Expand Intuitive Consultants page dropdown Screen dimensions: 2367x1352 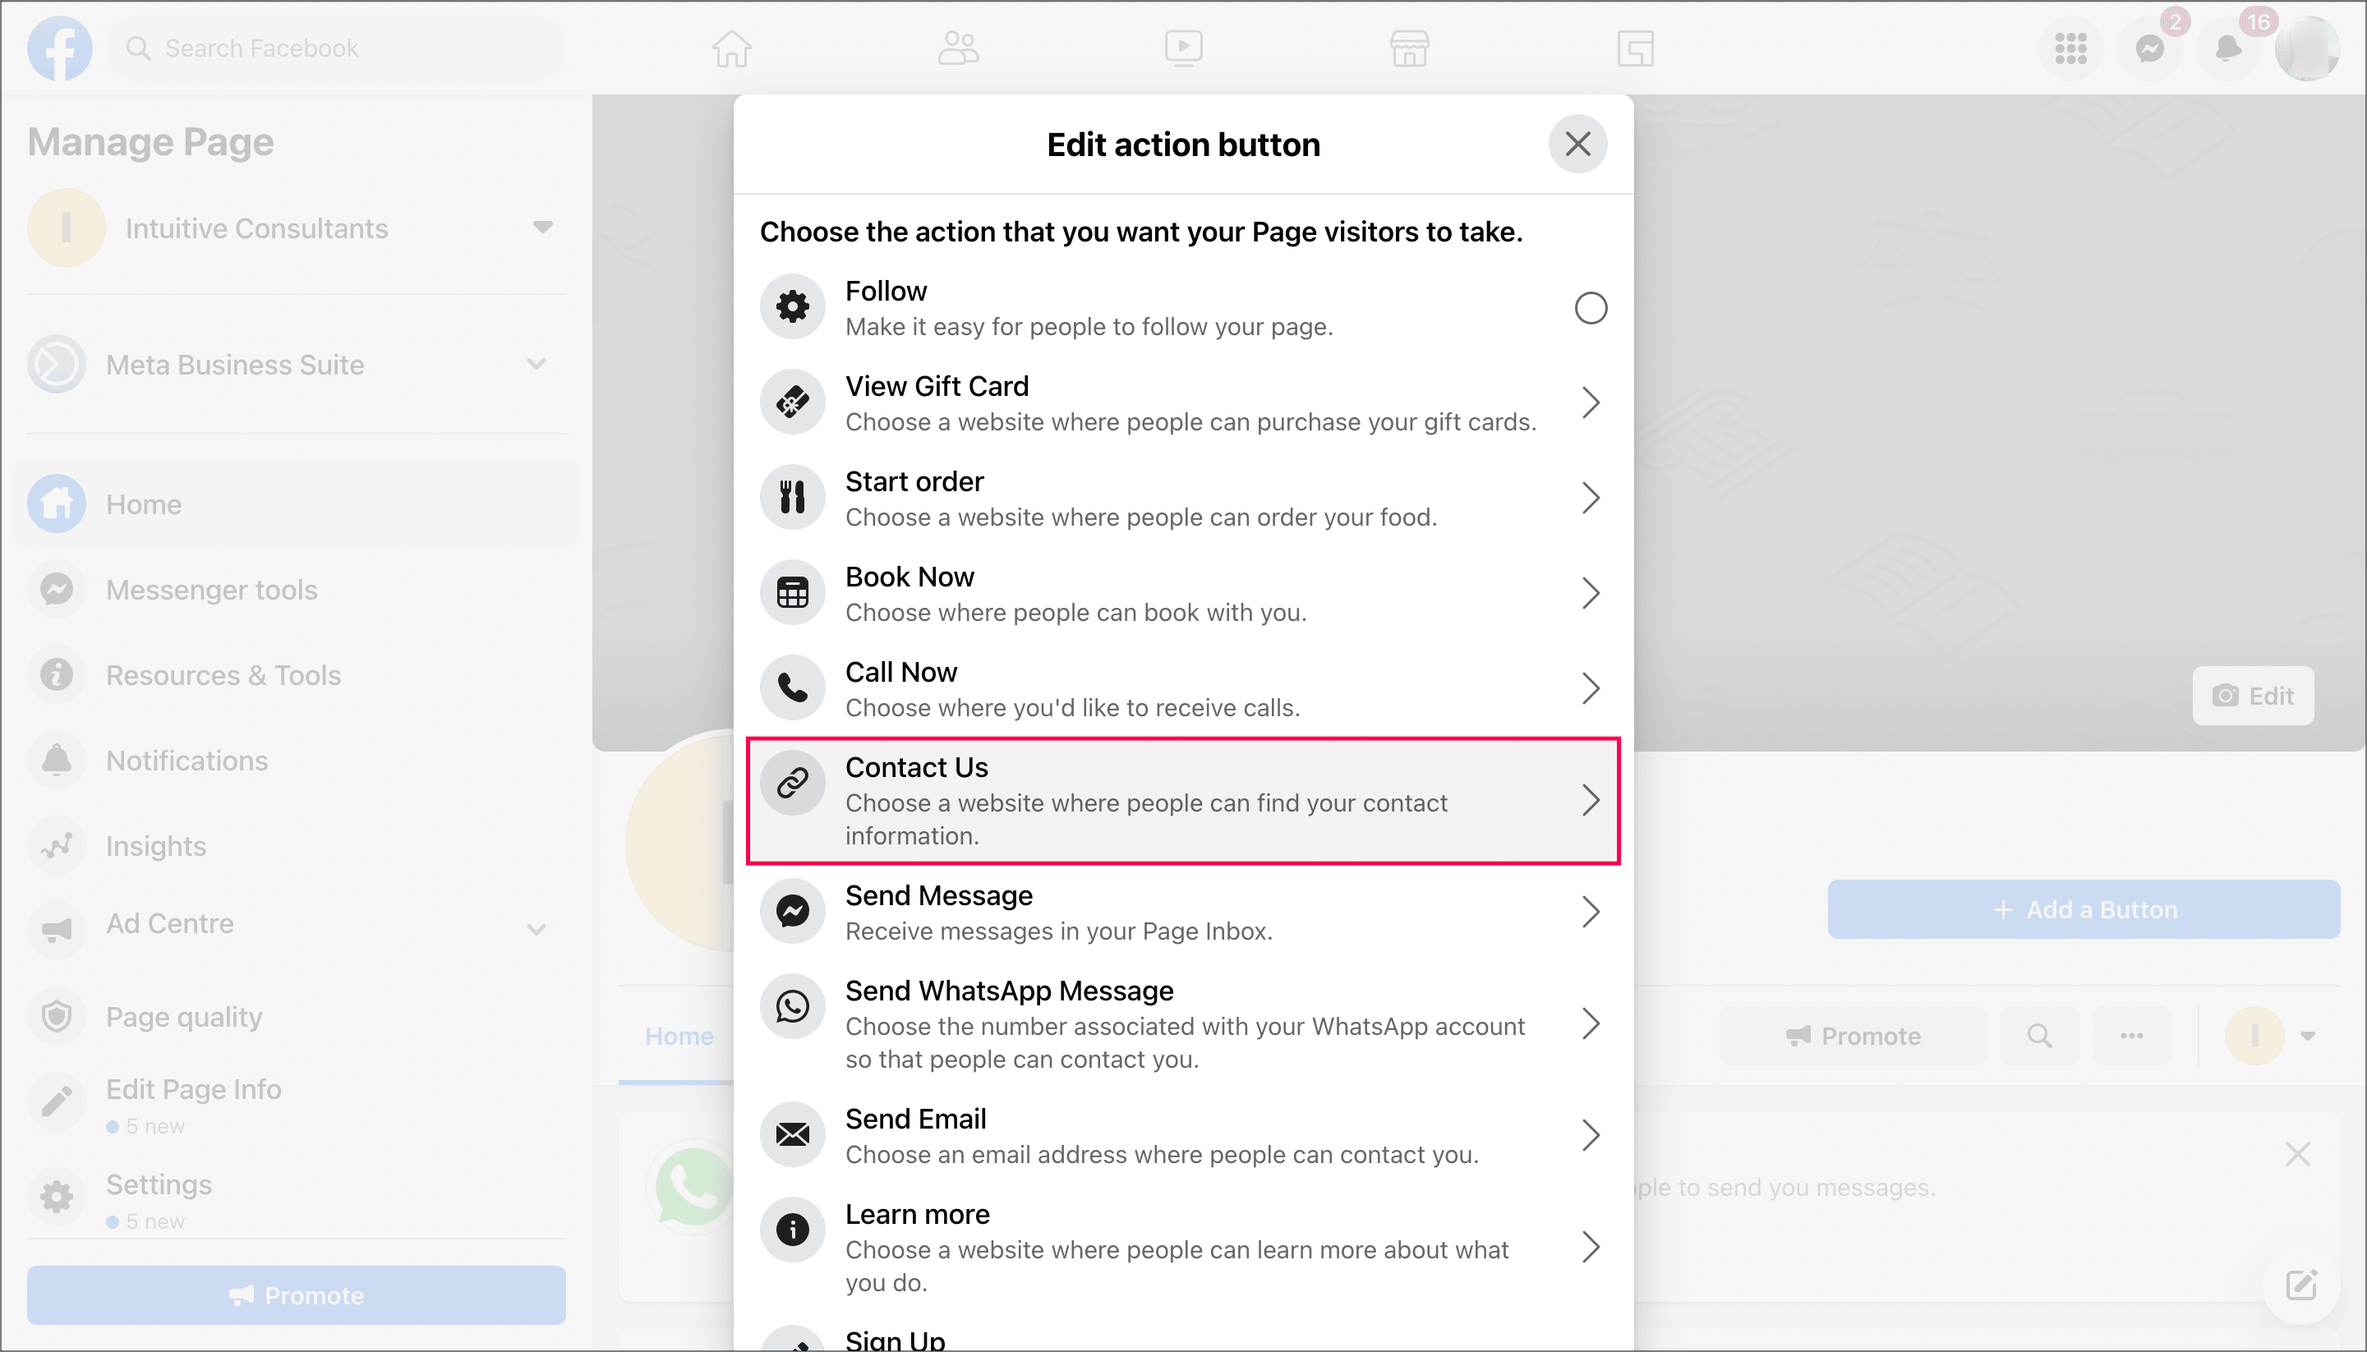[542, 228]
